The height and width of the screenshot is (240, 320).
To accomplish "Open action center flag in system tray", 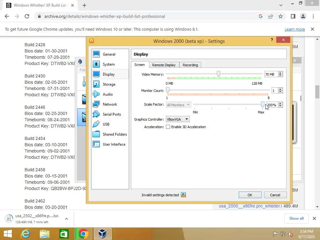I will click(275, 234).
